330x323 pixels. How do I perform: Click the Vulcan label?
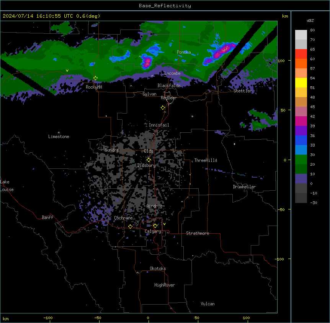208,304
